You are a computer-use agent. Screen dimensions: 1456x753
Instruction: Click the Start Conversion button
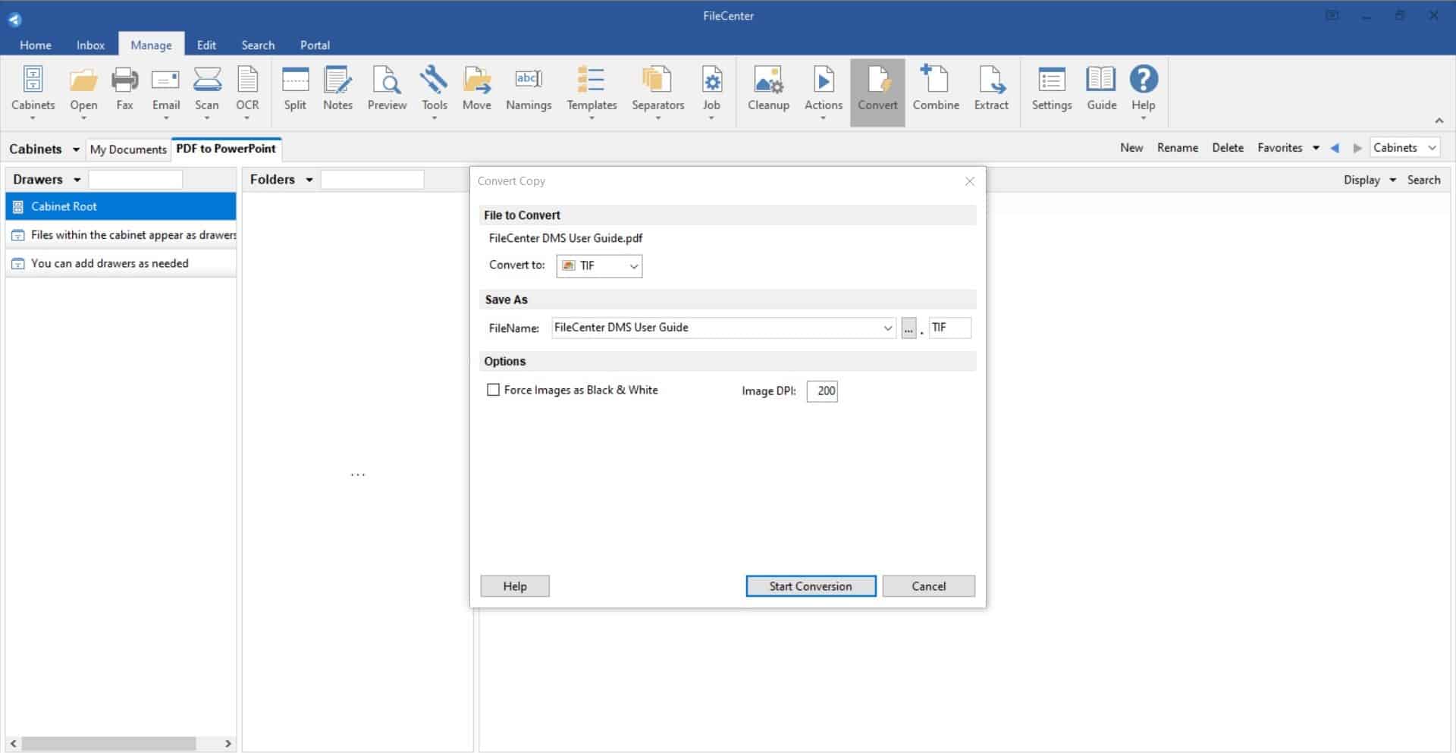click(x=811, y=586)
